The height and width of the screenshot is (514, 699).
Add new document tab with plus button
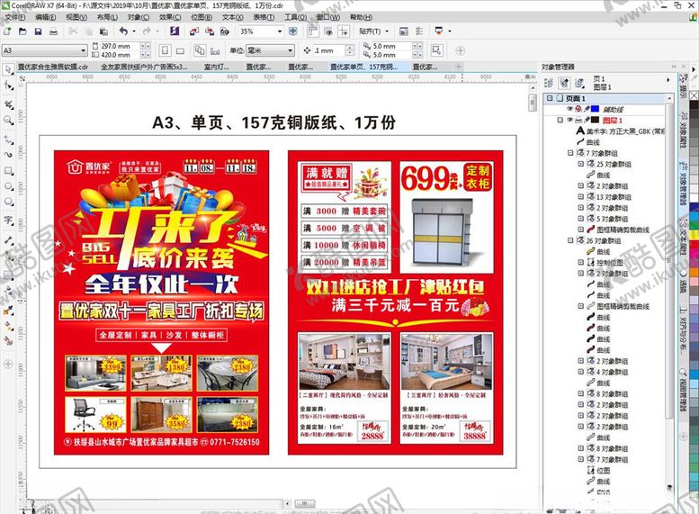(457, 67)
